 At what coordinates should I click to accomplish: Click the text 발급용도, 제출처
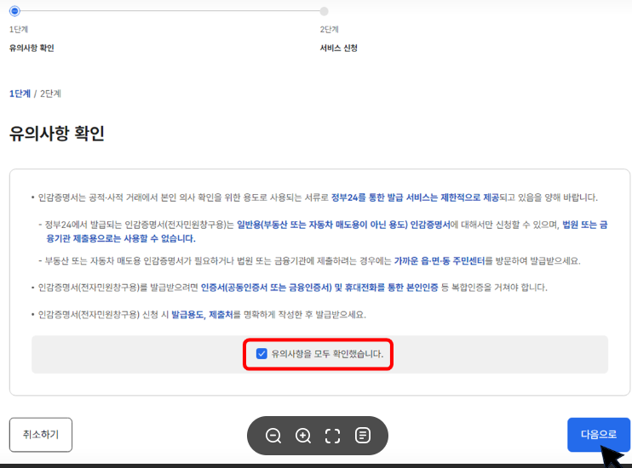tap(203, 315)
